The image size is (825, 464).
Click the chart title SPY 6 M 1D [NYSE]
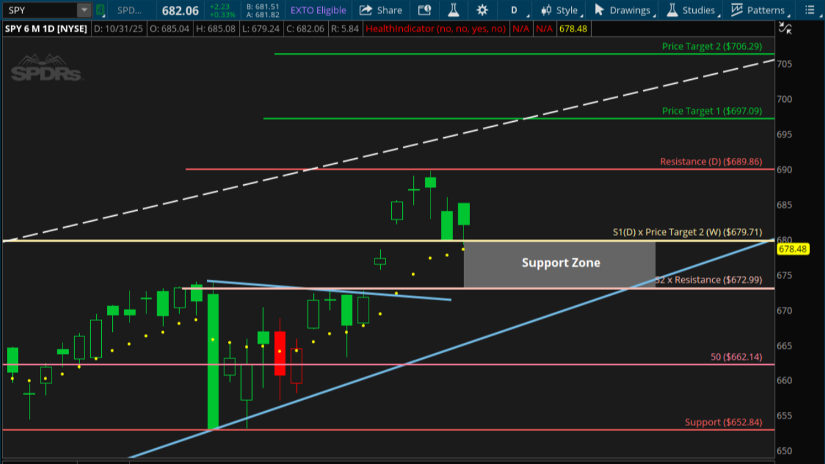46,28
